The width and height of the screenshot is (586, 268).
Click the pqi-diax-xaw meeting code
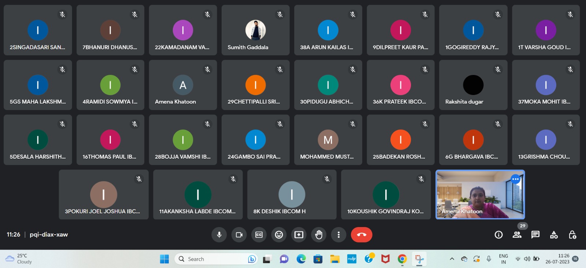point(49,235)
